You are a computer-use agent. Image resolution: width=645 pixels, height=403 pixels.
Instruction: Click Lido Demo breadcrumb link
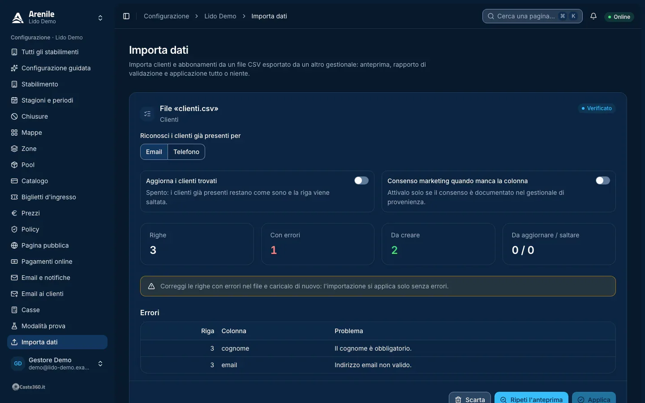click(220, 16)
